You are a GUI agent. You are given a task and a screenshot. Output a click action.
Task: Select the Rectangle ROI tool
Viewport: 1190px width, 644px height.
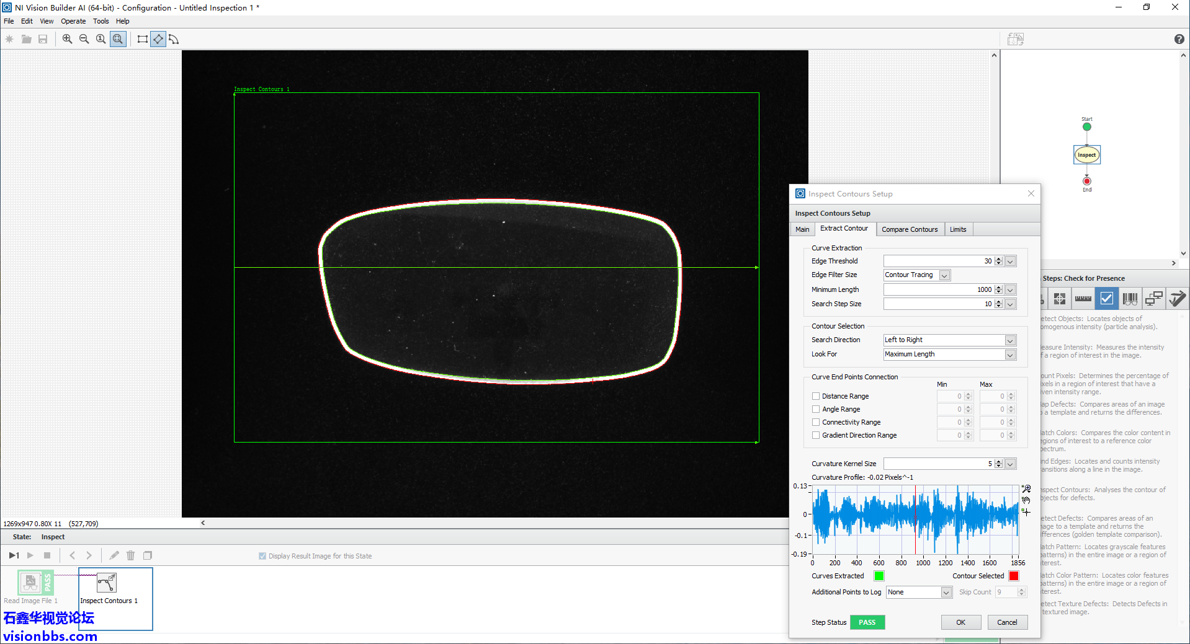[142, 39]
